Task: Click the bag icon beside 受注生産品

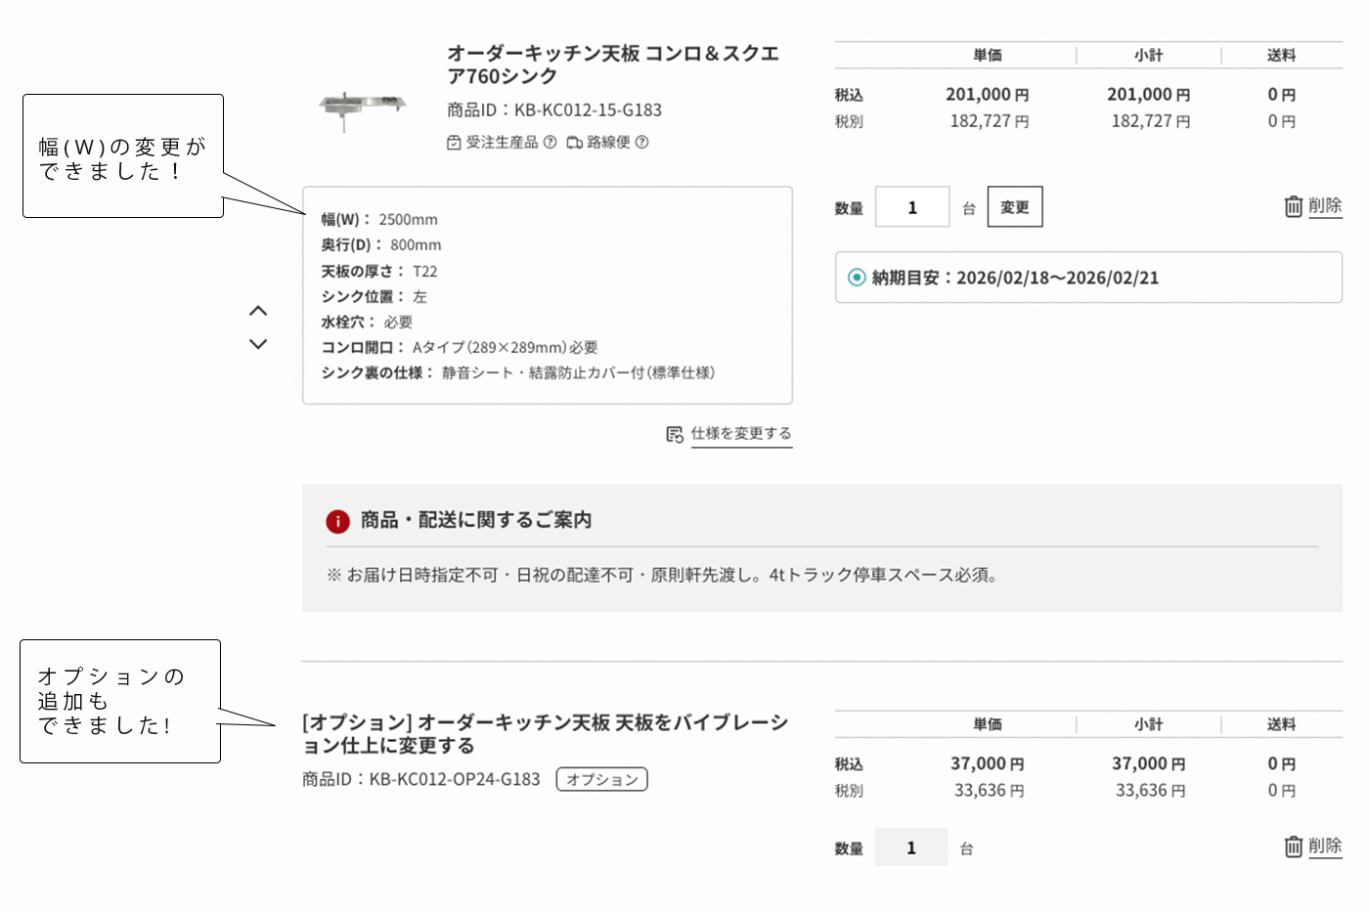Action: click(x=453, y=143)
